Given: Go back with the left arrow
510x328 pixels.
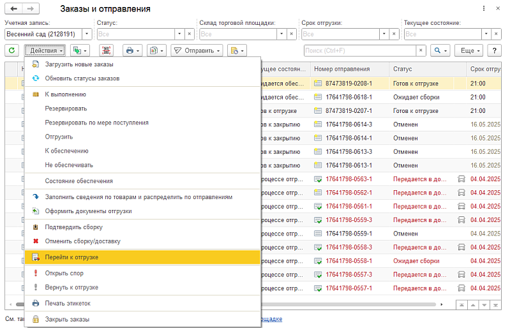Looking at the screenshot, I should 13,8.
